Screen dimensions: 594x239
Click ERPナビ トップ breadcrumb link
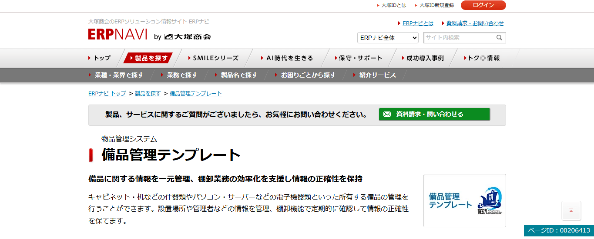[107, 94]
